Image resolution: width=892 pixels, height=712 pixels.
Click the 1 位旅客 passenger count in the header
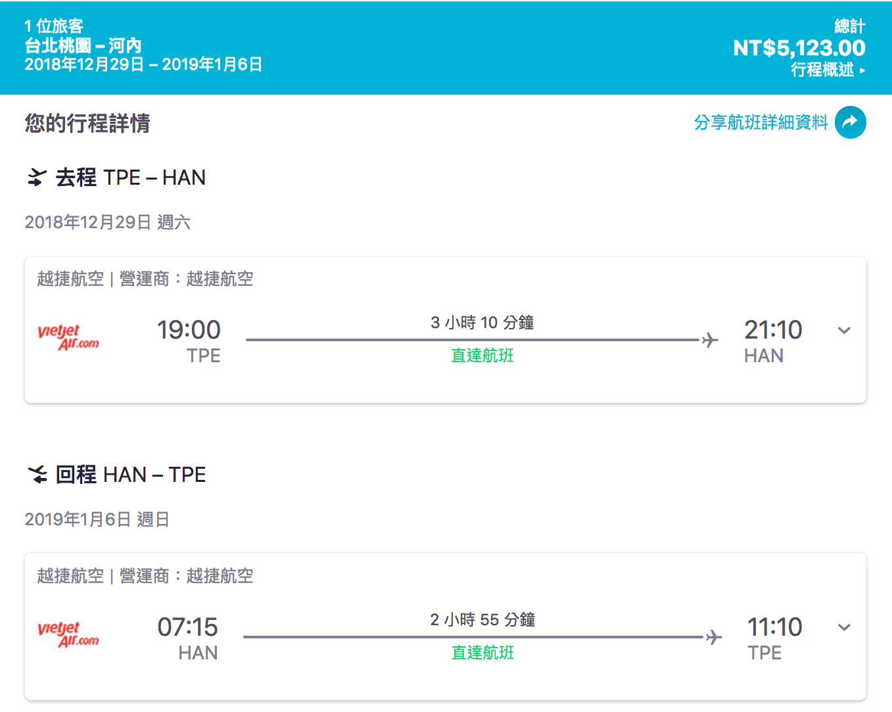[54, 26]
